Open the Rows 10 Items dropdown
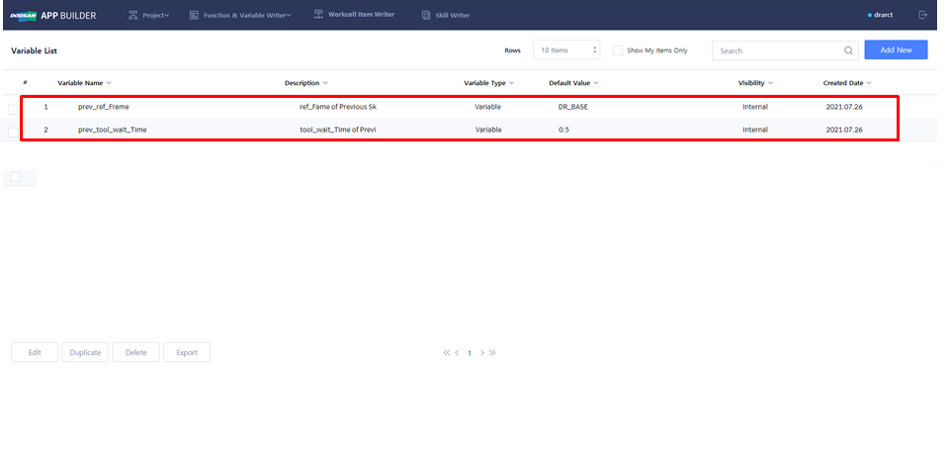This screenshot has height=456, width=948. pyautogui.click(x=565, y=50)
